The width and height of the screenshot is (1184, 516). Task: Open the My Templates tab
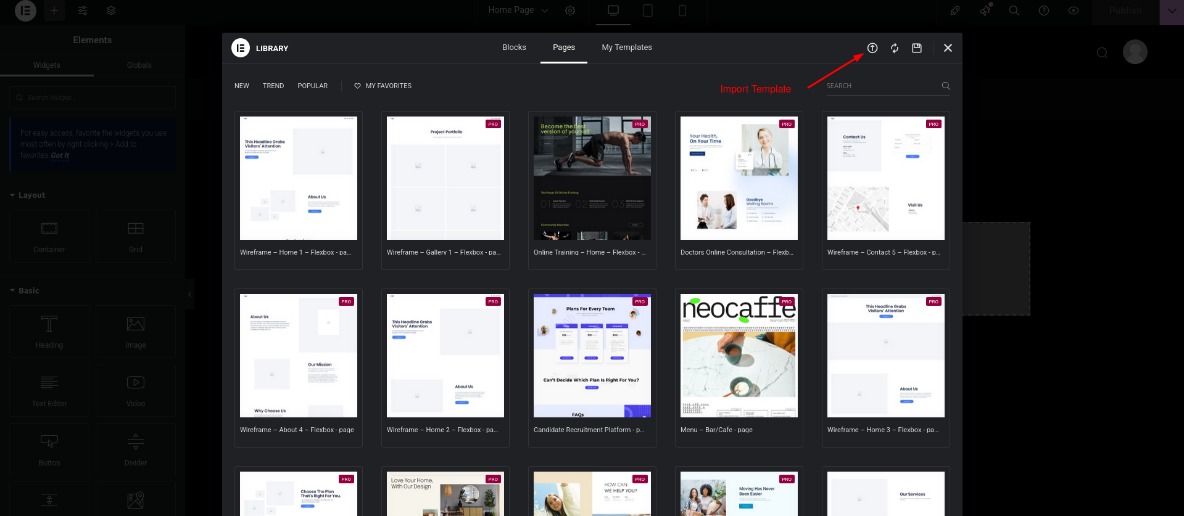coord(627,47)
